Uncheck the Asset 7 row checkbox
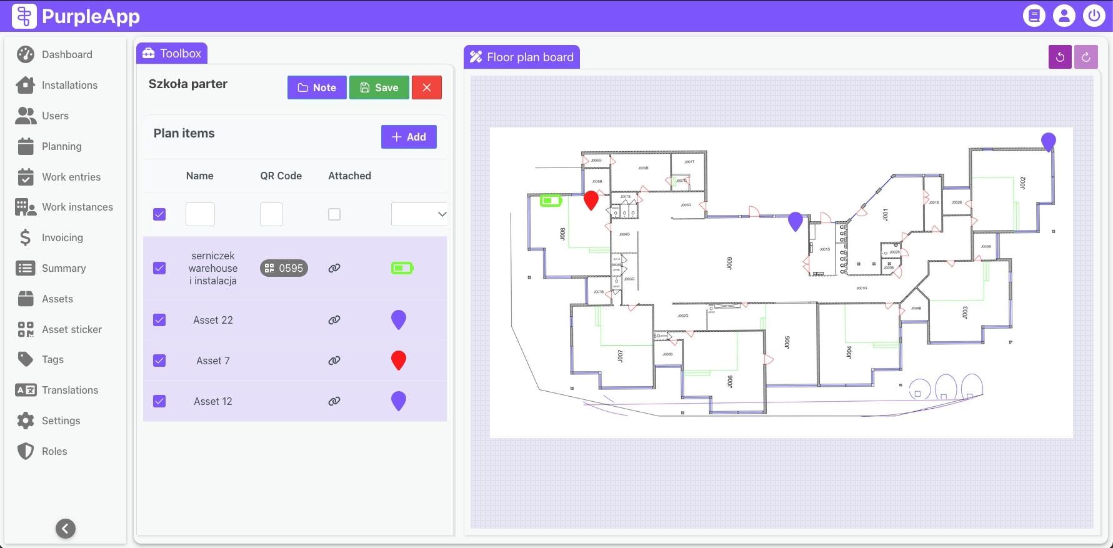Viewport: 1113px width, 548px height. point(159,361)
